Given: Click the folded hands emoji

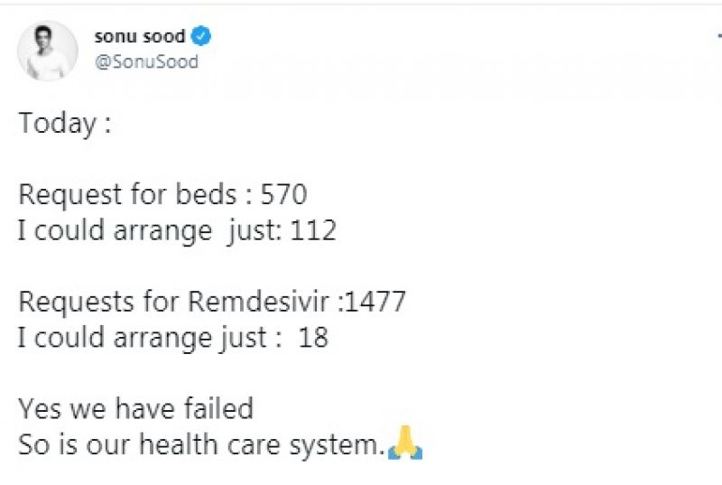Looking at the screenshot, I should [405, 444].
